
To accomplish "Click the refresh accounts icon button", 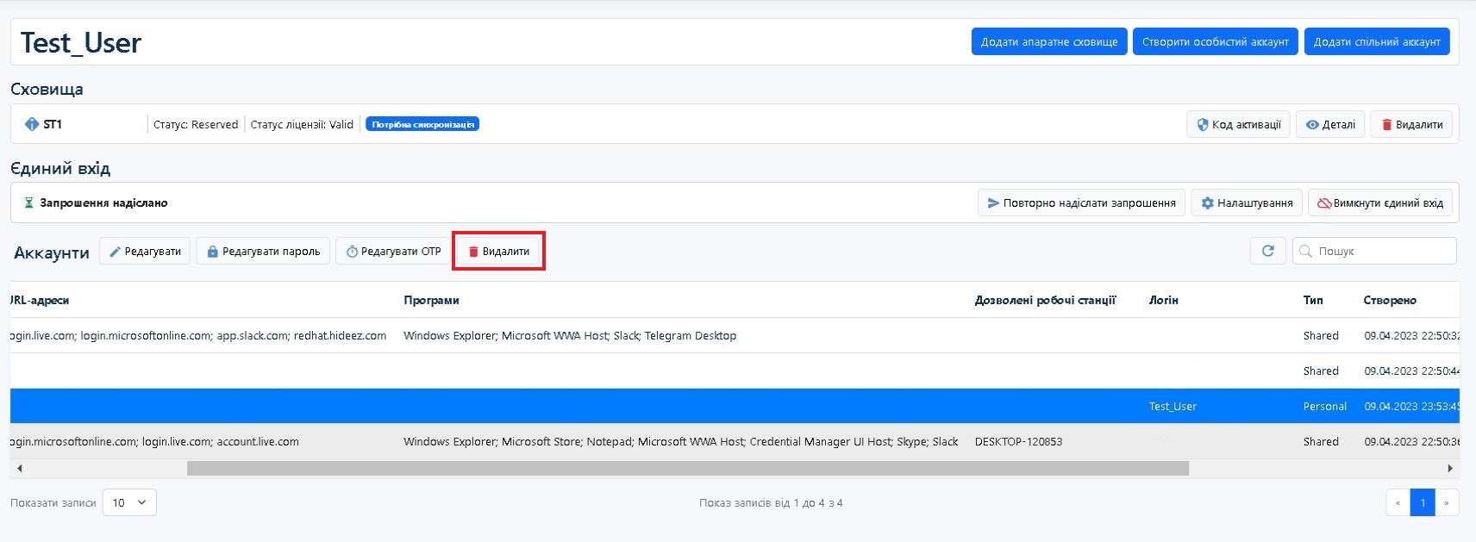I will (x=1267, y=251).
